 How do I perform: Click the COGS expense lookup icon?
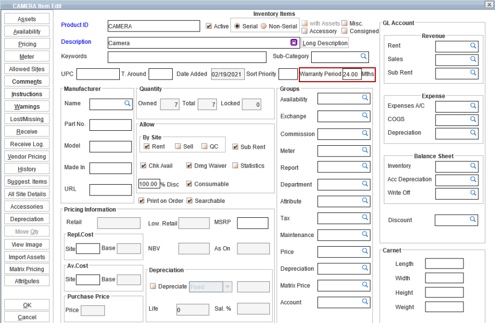[473, 120]
